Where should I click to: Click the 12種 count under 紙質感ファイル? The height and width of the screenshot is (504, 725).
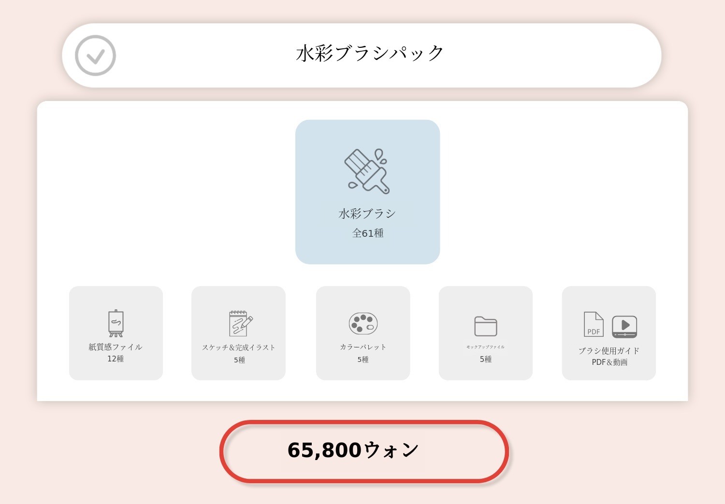(116, 359)
